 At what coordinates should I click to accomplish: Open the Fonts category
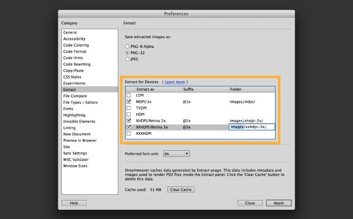coord(90,109)
